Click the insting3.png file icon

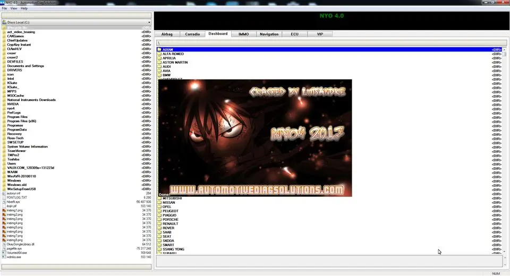pos(4,219)
